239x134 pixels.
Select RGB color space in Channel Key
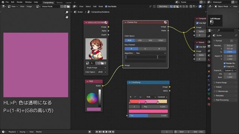point(130,41)
